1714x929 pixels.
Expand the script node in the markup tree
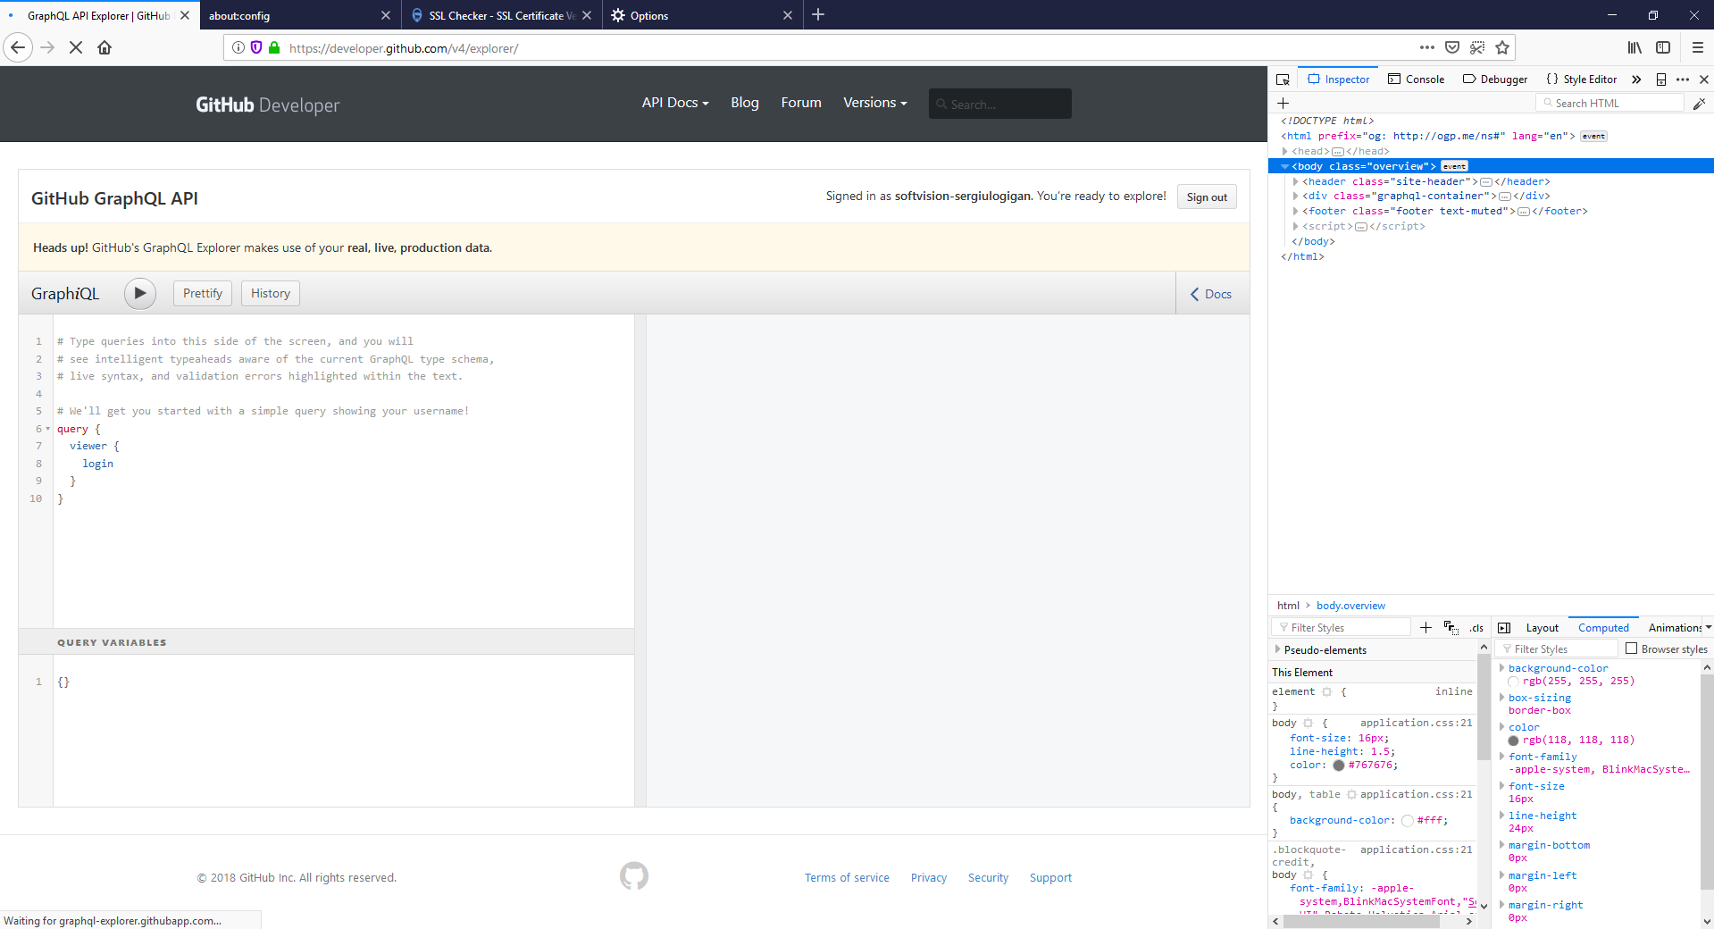point(1295,226)
